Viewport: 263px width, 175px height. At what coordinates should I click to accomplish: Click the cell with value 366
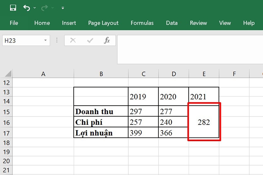coord(174,132)
